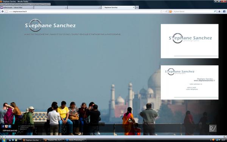
Task: Open the Windows Start orb
Action: point(4,140)
